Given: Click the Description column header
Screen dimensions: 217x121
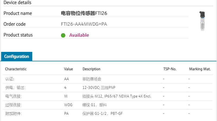Looking at the screenshot, I should coord(91,69).
